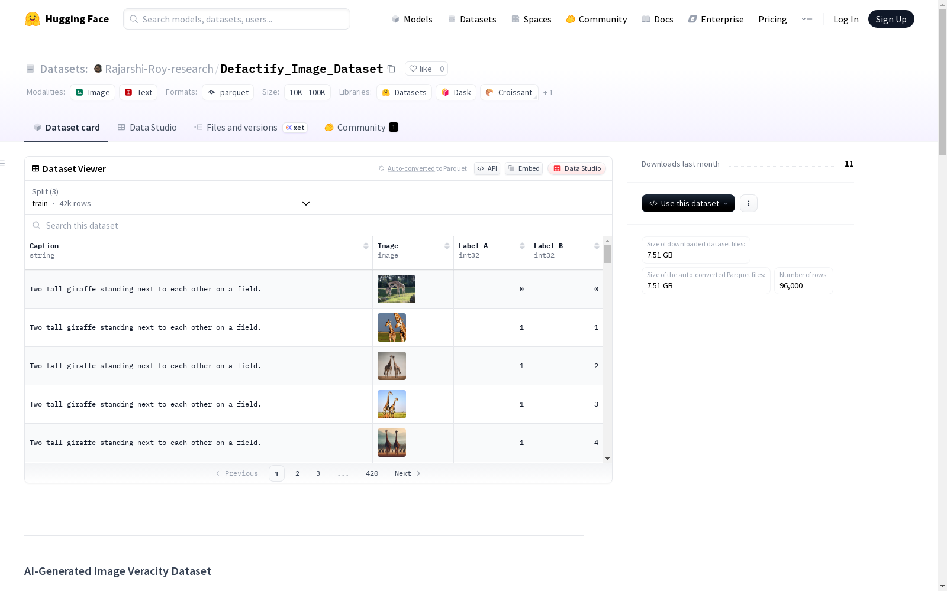Open giraffe thumbnail in the Label_B 4 row
947x591 pixels.
pyautogui.click(x=392, y=443)
